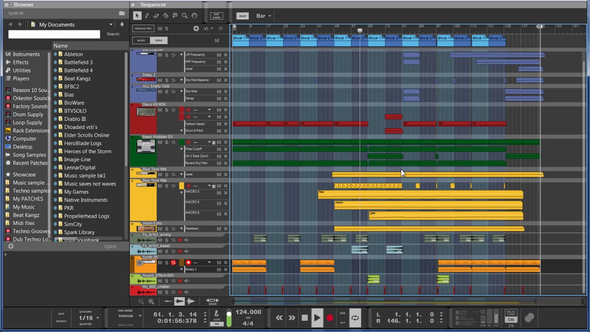
Task: Go back in the Browser history
Action: (x=11, y=24)
